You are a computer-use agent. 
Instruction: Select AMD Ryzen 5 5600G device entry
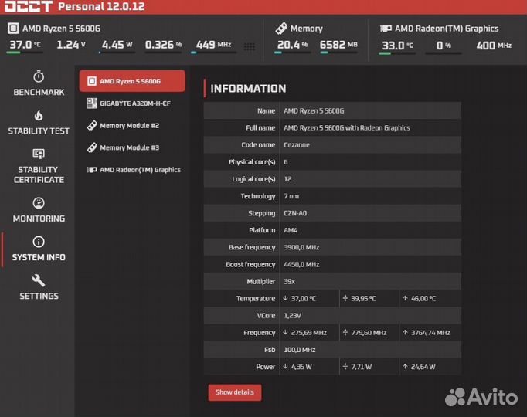pos(132,81)
